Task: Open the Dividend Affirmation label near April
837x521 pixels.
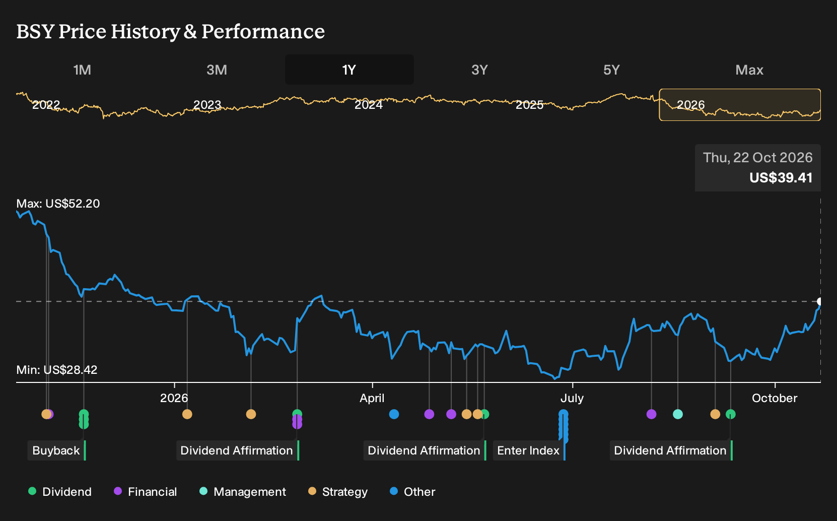Action: [x=425, y=450]
